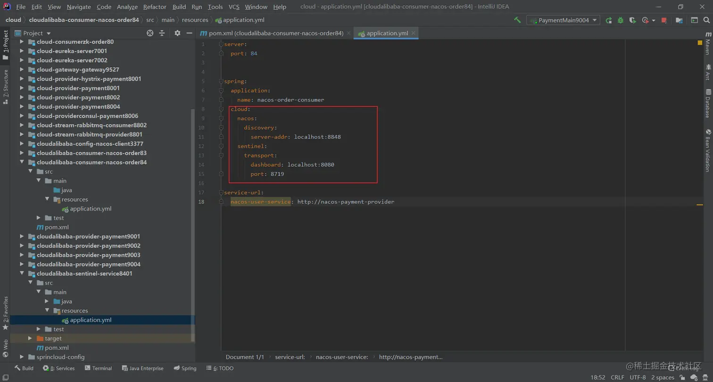
Task: Open the PaymentMain9004 run configuration dropdown
Action: [563, 20]
